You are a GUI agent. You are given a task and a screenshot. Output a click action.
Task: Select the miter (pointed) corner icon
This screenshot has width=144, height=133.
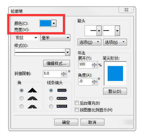[32, 90]
